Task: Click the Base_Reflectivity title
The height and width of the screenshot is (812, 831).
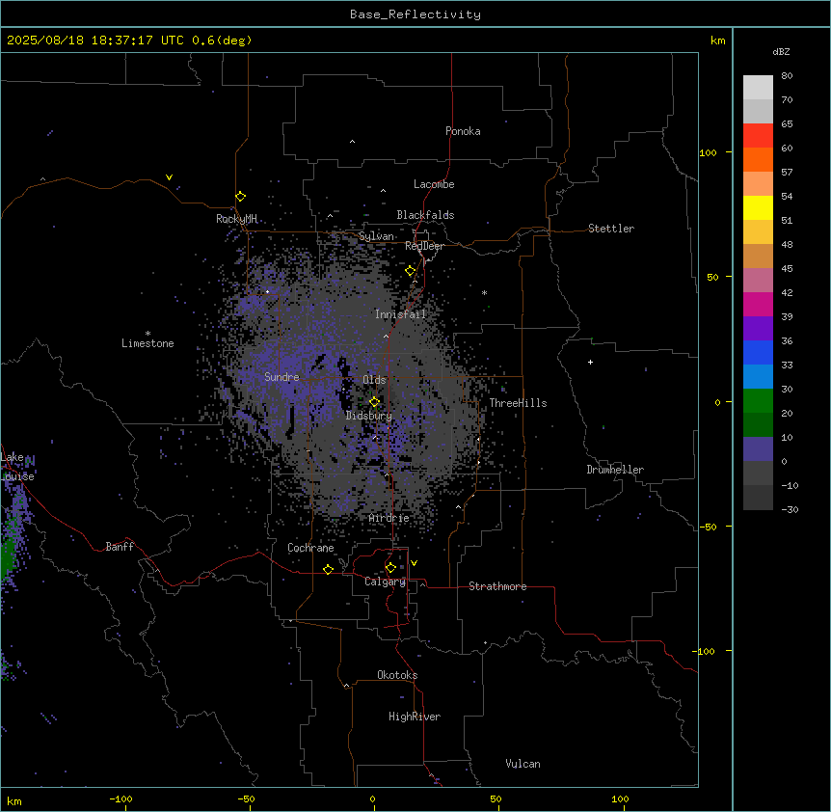Action: pos(415,14)
